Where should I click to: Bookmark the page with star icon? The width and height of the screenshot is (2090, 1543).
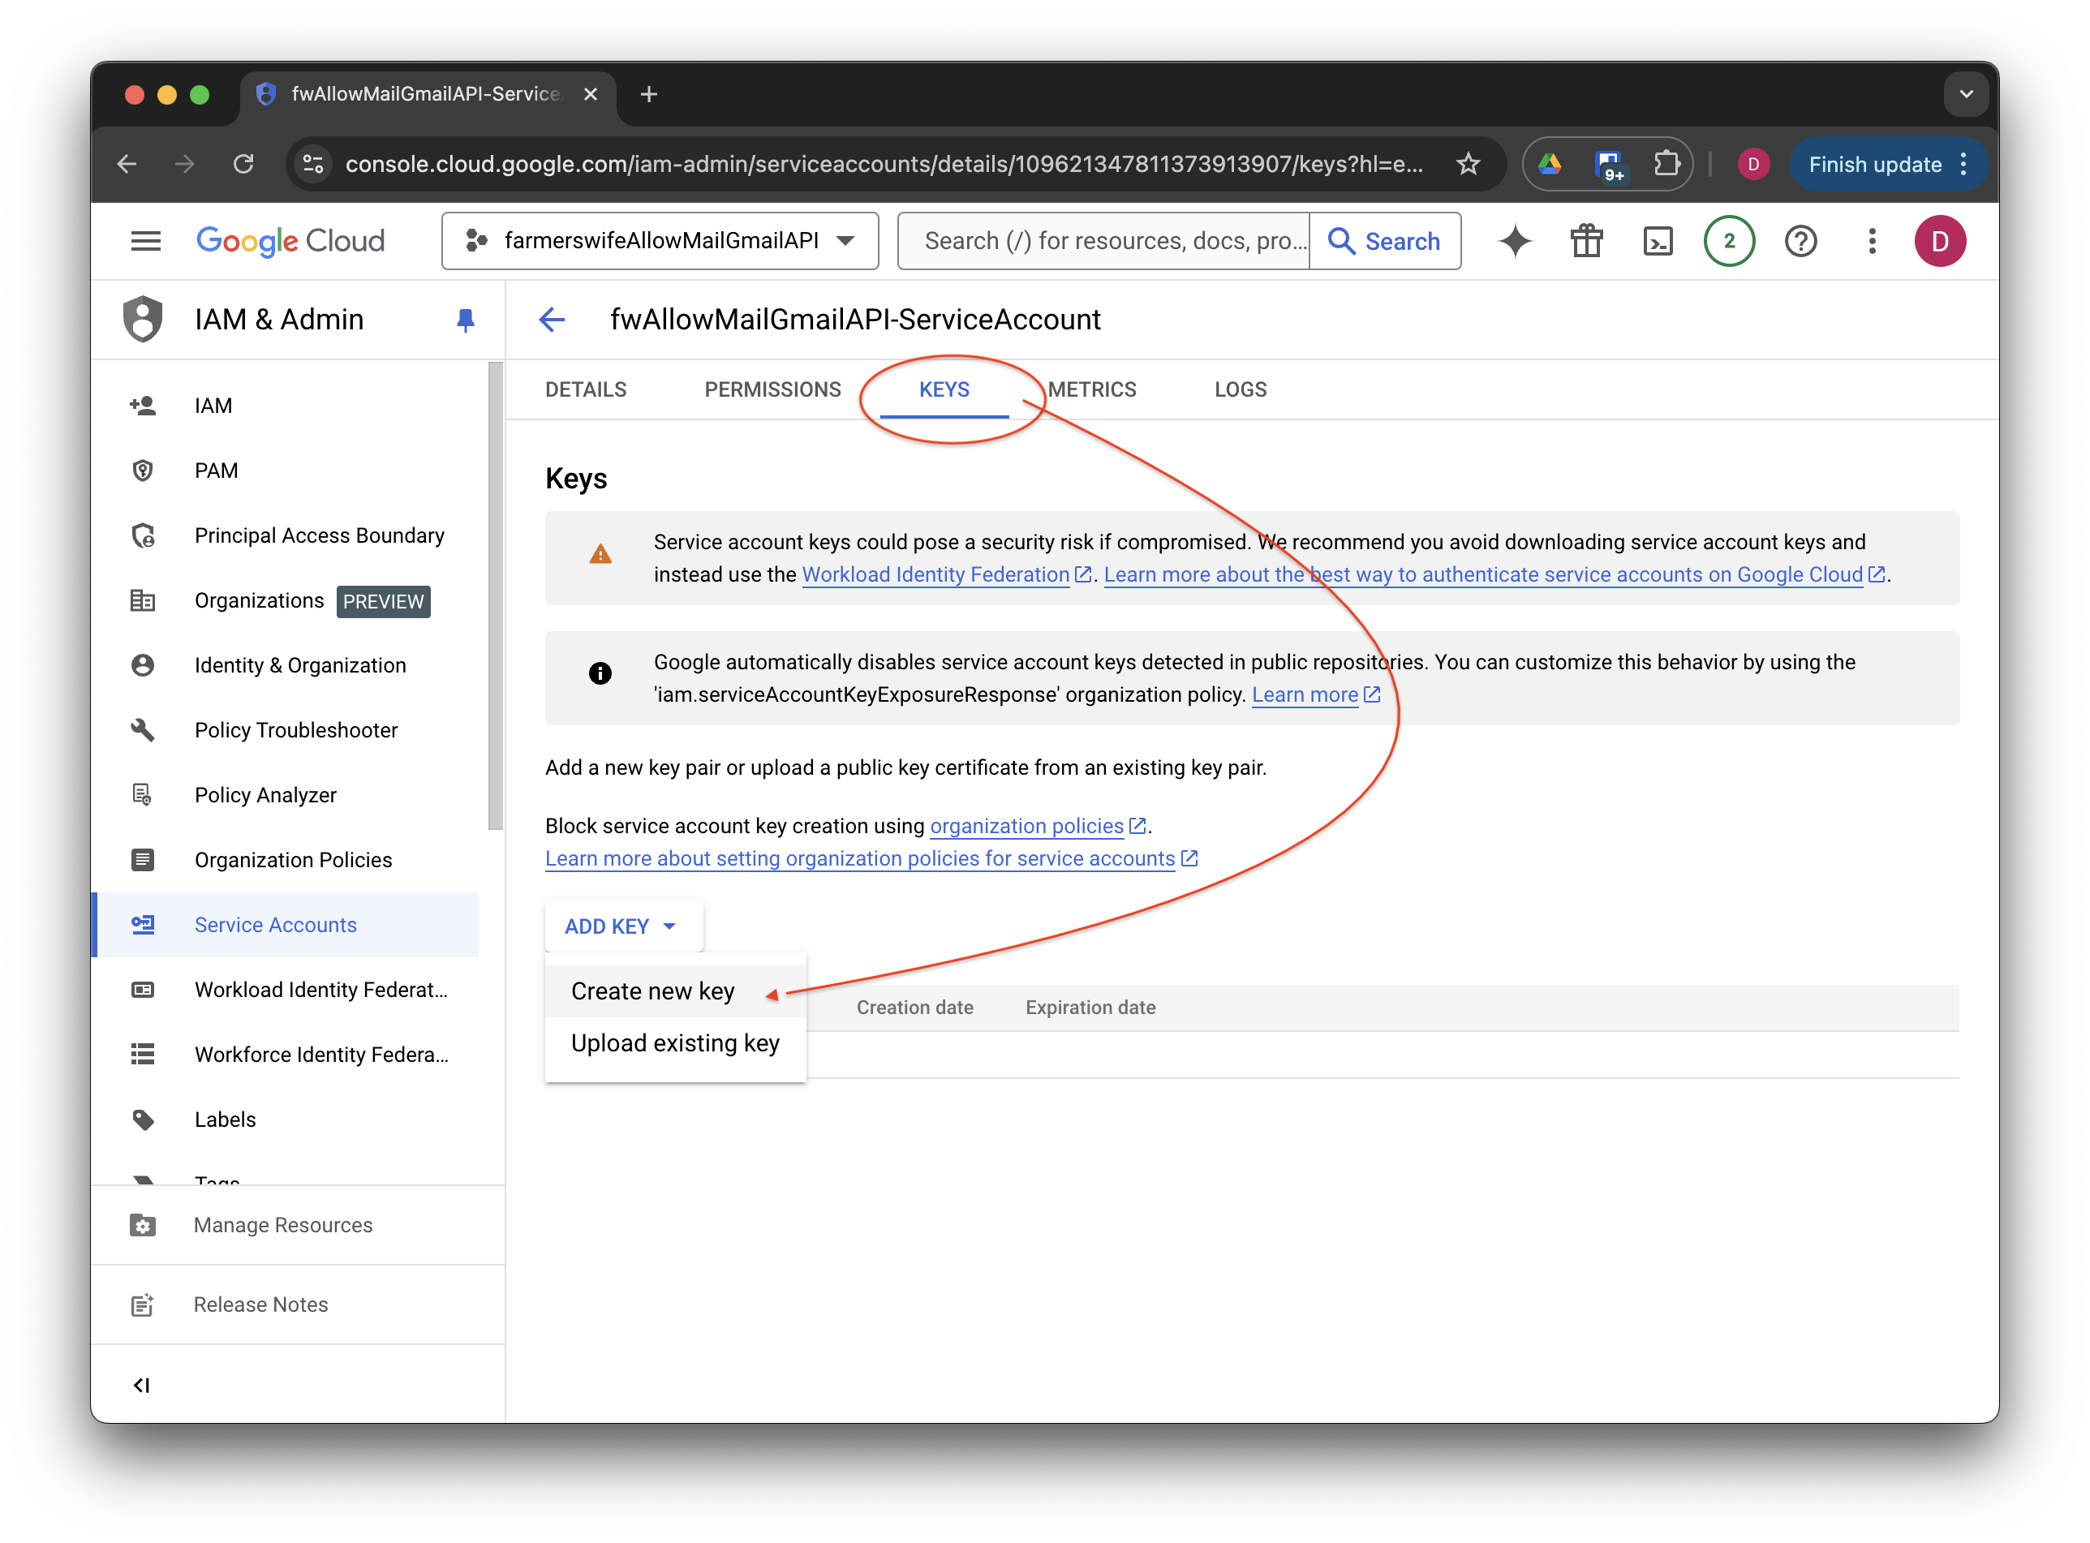pyautogui.click(x=1468, y=165)
